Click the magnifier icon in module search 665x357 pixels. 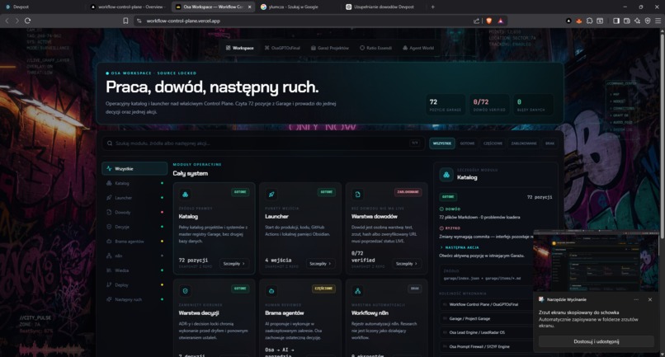[x=110, y=143]
